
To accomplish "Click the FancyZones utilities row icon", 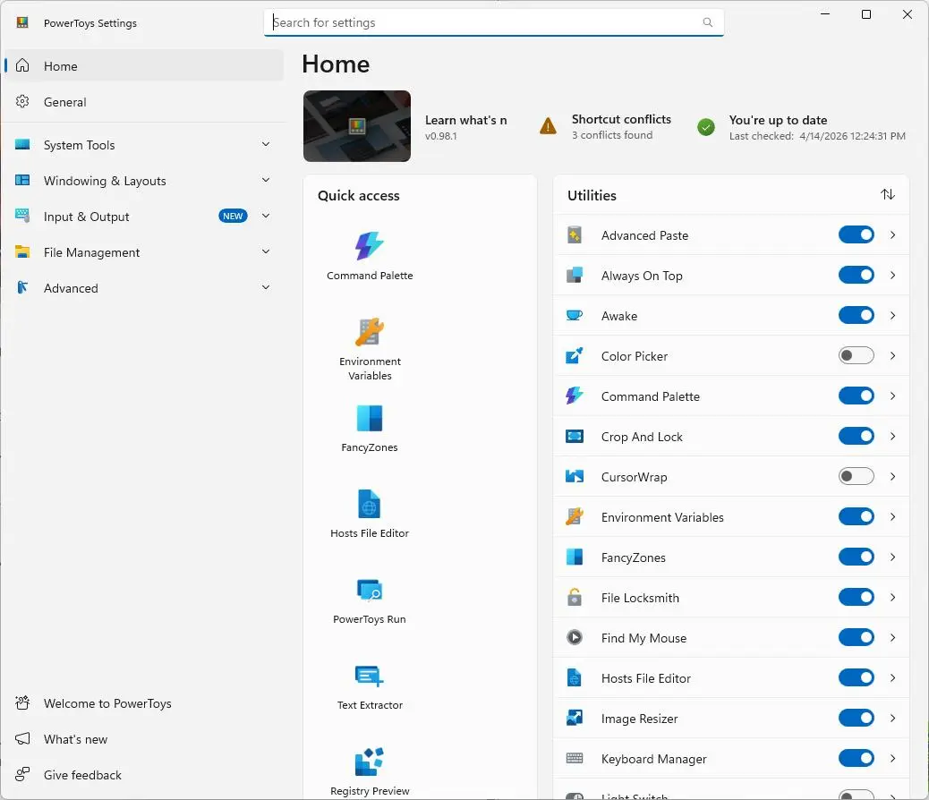I will [x=574, y=557].
